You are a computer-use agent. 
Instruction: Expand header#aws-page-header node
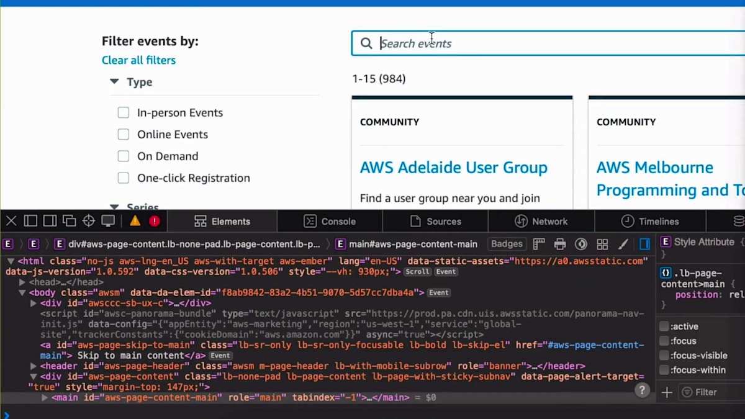pos(34,366)
